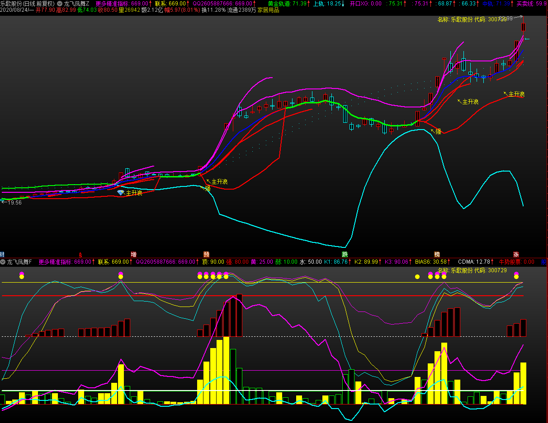Click the 黄金轨道: 71.39 readout
Screen dimensions: 548x423
pos(287,3)
